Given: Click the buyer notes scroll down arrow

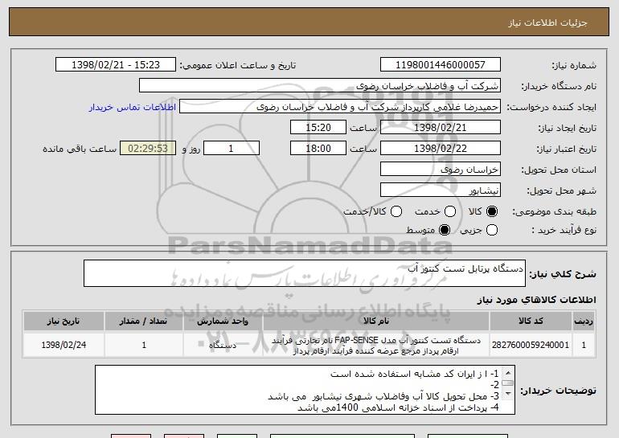Looking at the screenshot, I should point(508,394).
